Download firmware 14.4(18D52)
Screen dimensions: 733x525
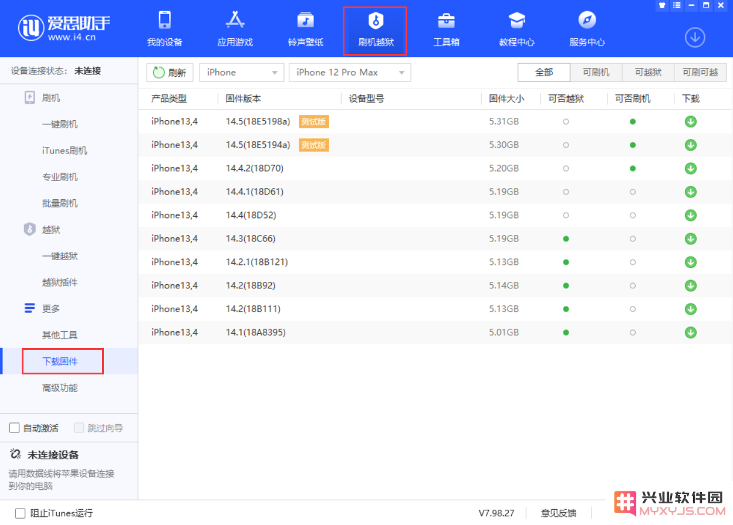click(x=691, y=216)
